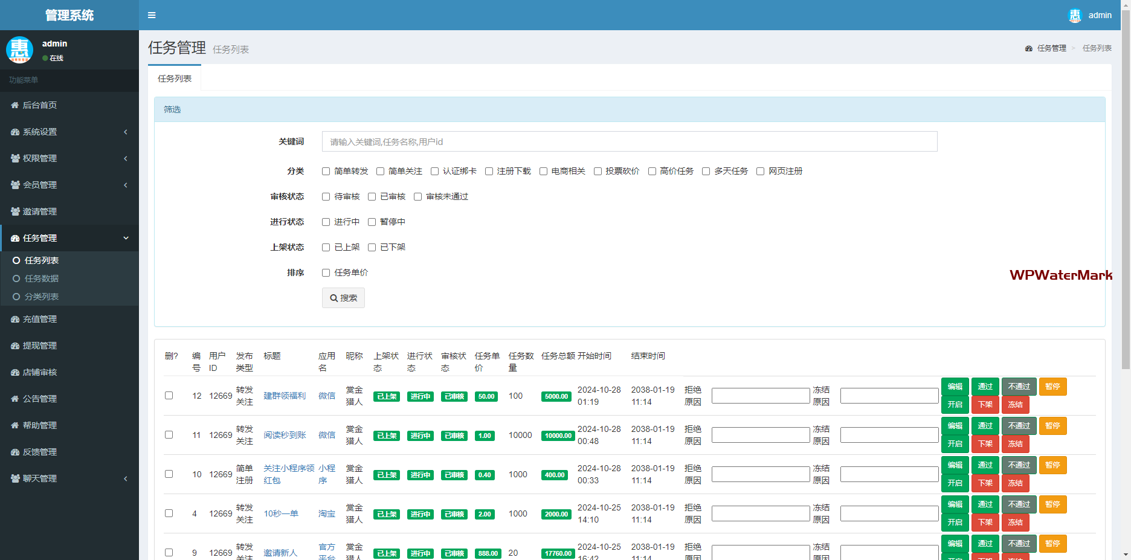Viewport: 1131px width, 560px height.
Task: Click the 充值管理 sidebar icon
Action: click(x=15, y=319)
